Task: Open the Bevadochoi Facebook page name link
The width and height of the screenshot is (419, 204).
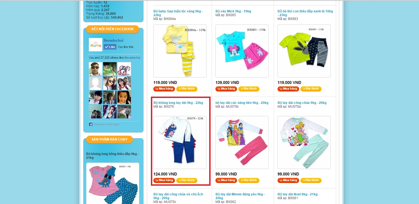Action: click(x=113, y=40)
